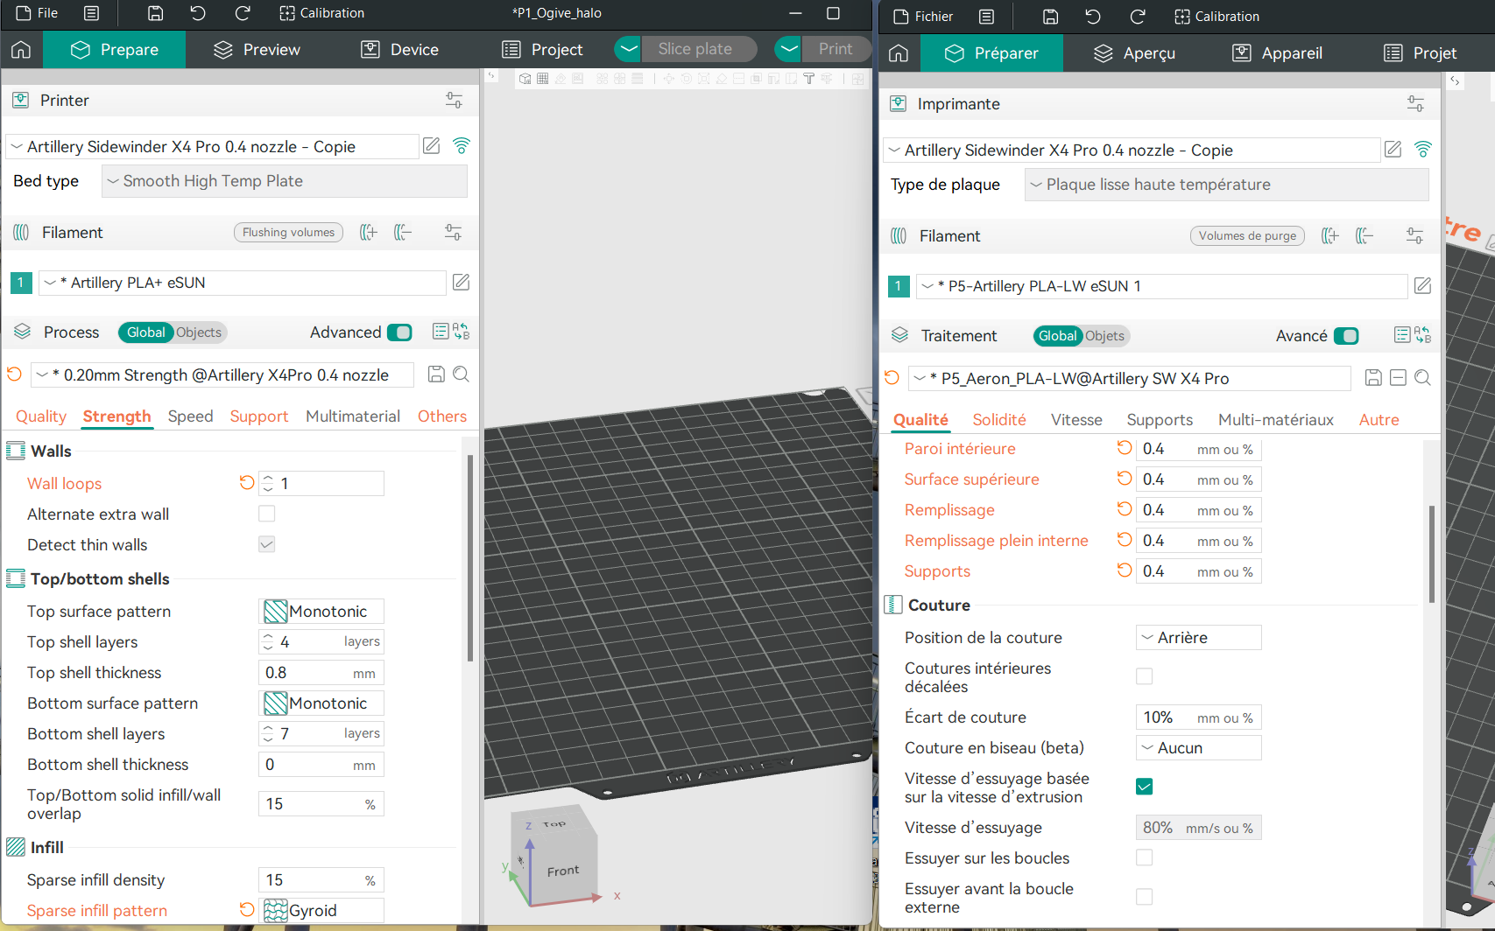Open the Bed type dropdown
The width and height of the screenshot is (1495, 931).
point(286,181)
